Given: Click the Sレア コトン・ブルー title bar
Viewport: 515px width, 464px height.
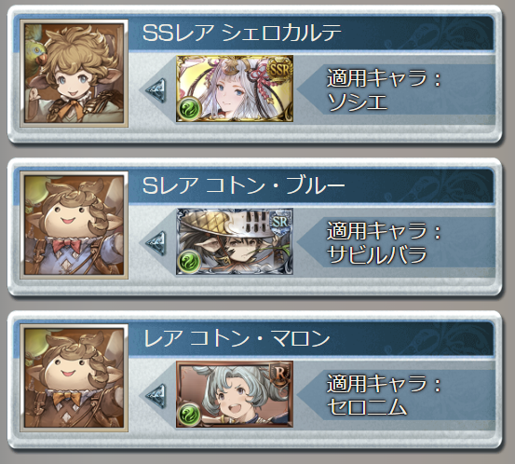Looking at the screenshot, I should click(311, 185).
